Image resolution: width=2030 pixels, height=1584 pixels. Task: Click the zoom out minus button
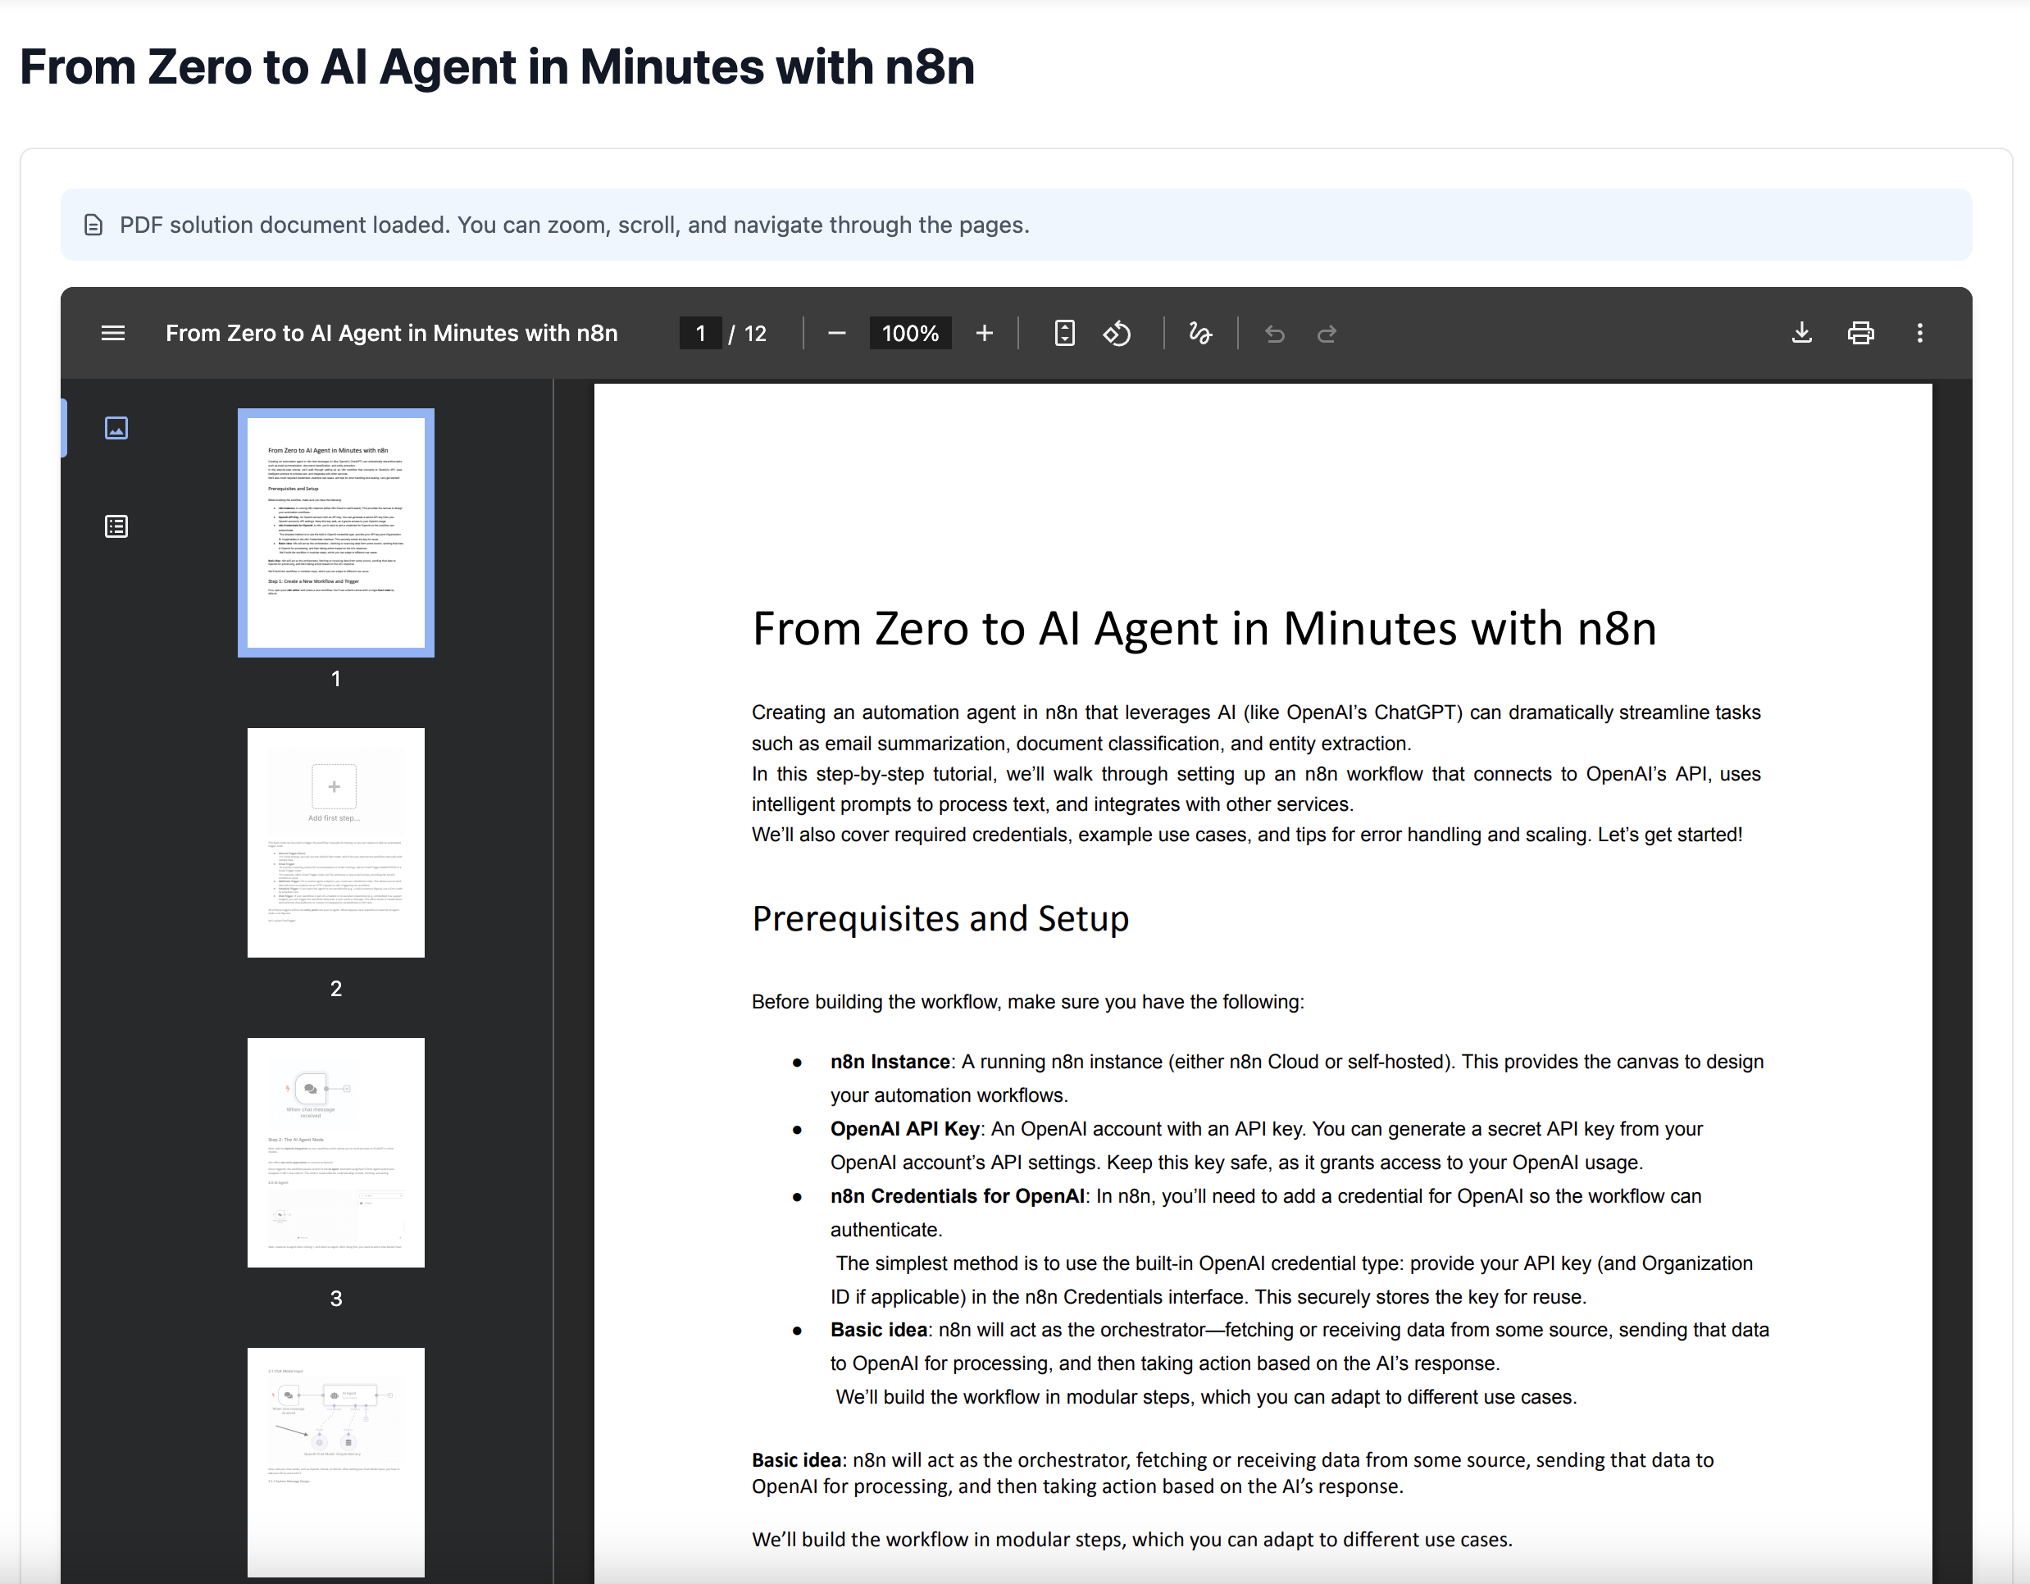836,333
